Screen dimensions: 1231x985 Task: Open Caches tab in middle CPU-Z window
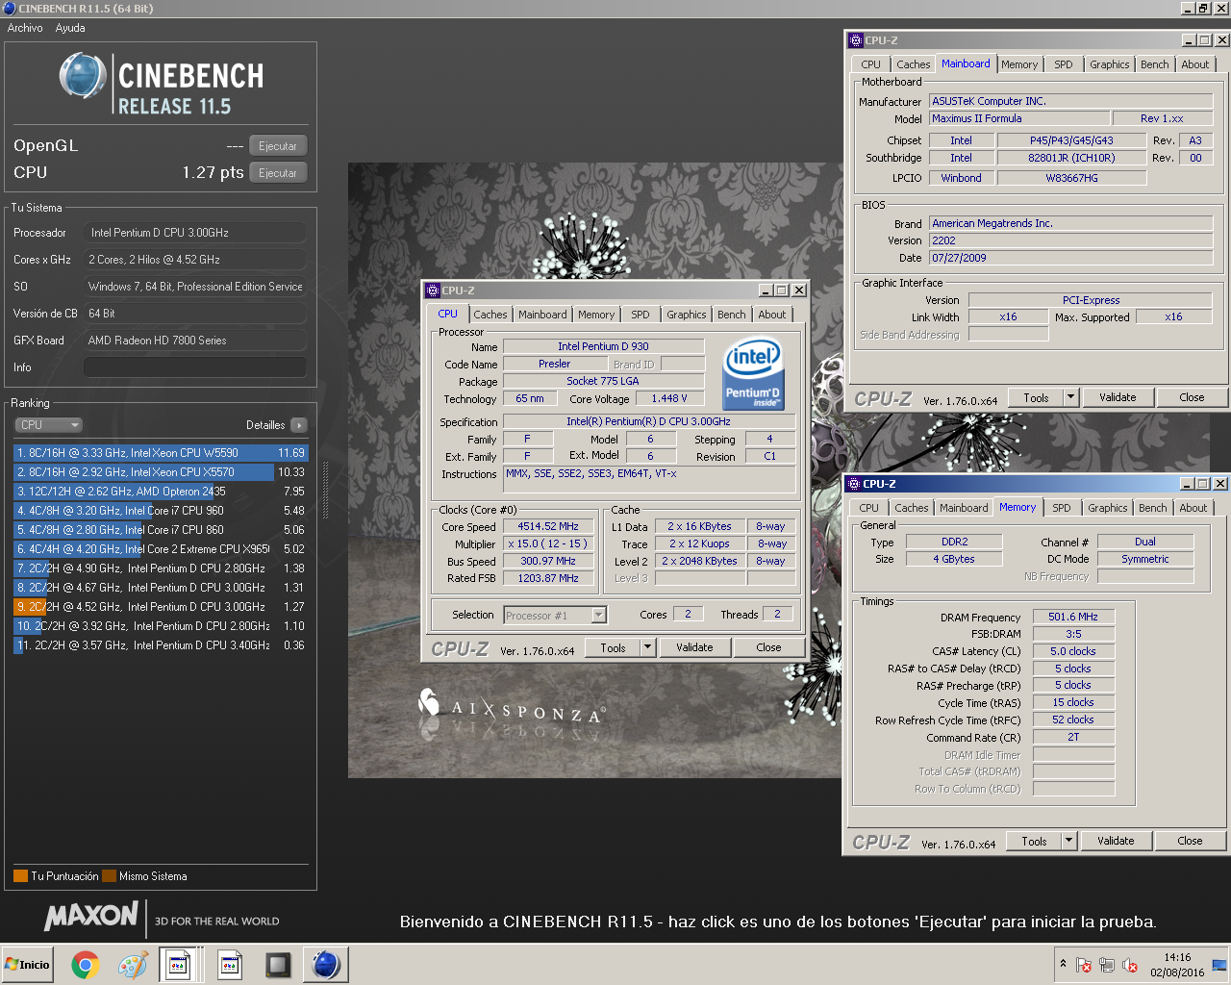[x=490, y=315]
